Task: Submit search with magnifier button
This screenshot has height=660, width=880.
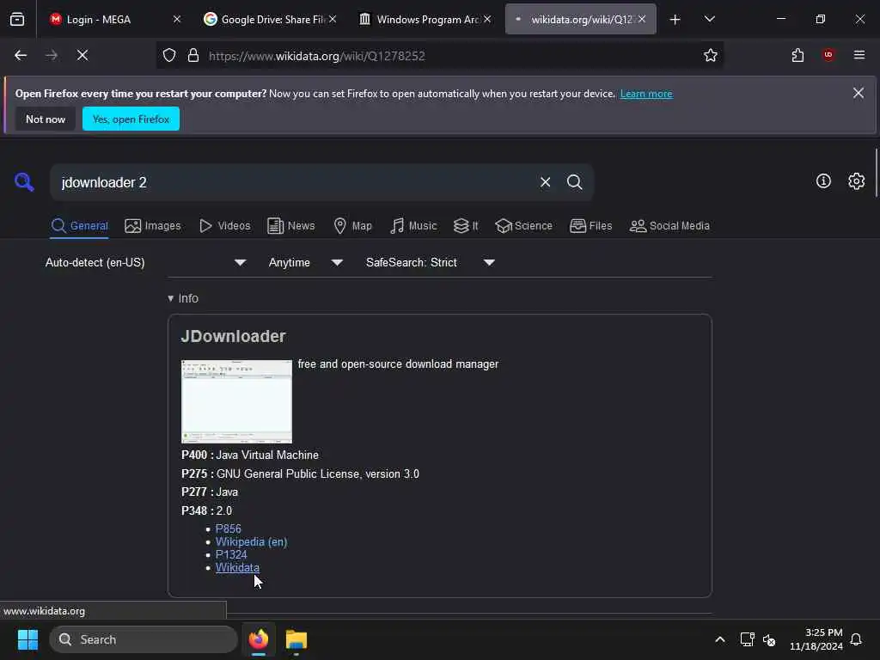Action: tap(574, 182)
